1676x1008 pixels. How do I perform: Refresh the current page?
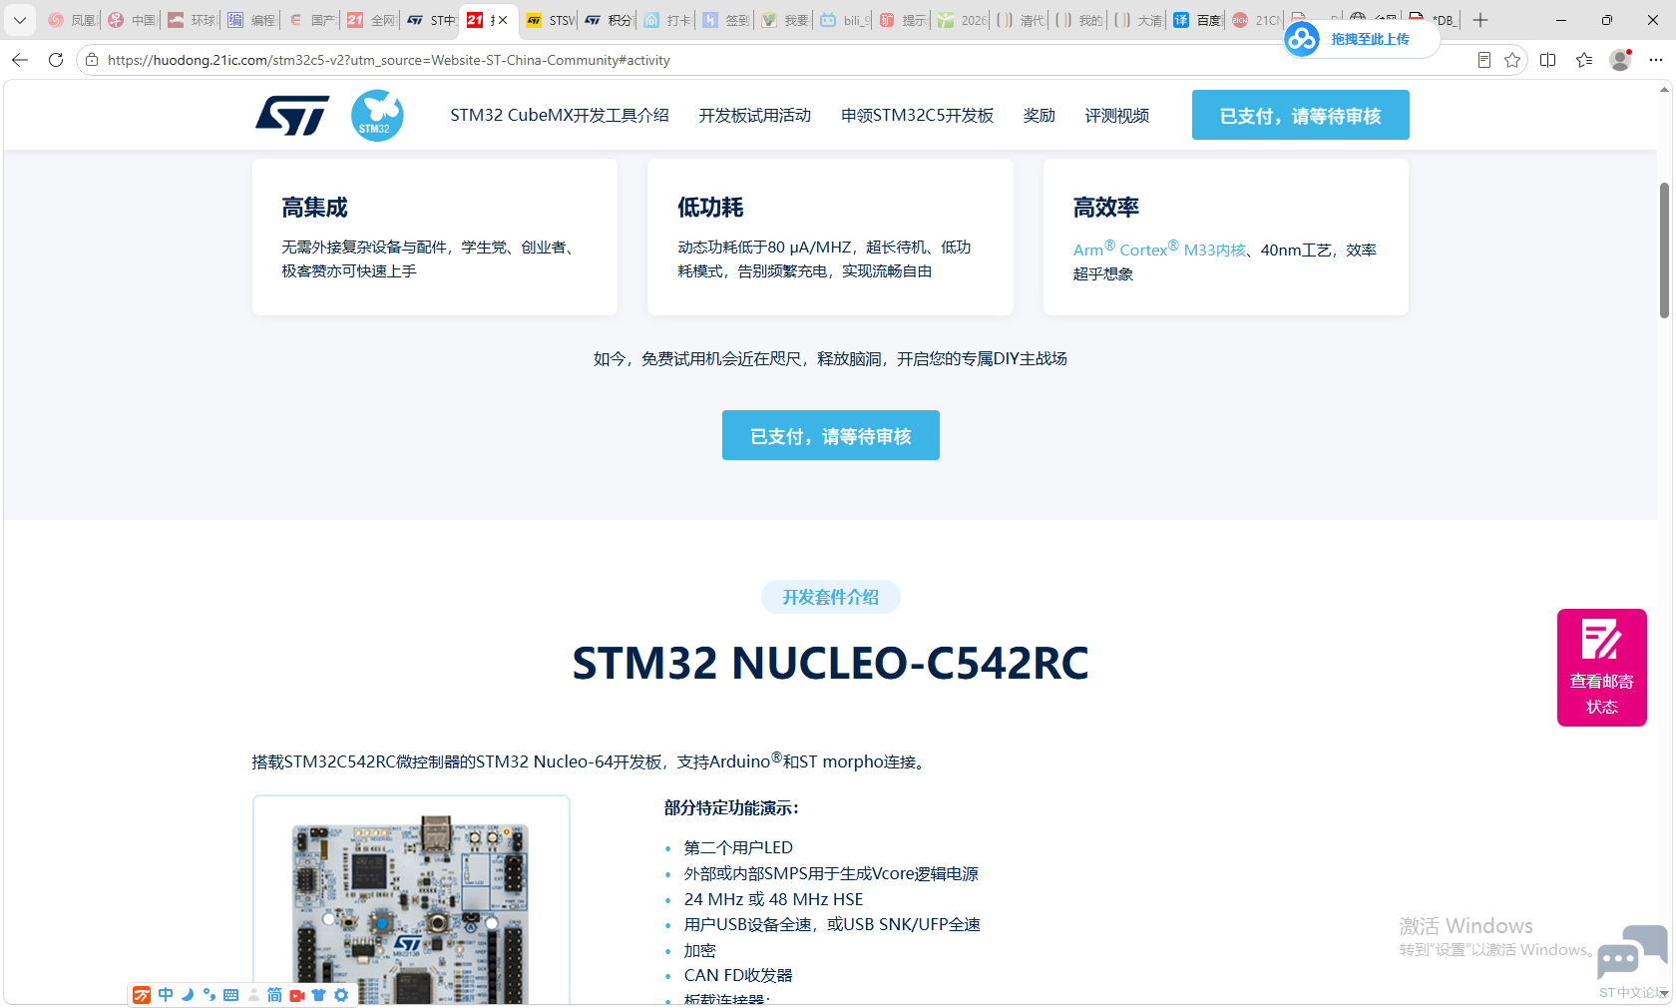point(56,60)
